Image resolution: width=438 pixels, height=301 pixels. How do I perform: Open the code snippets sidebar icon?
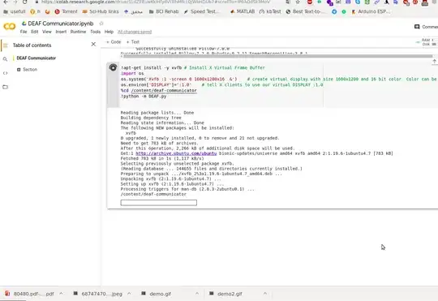pos(5,73)
